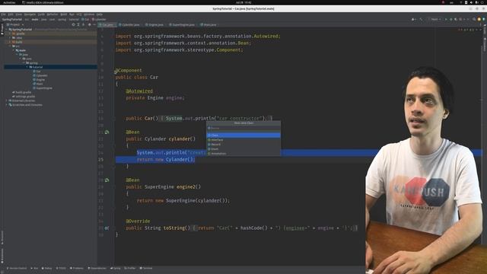Screen dimensions: 487x274
Task: Open the Debug tool window
Action: pos(47,268)
